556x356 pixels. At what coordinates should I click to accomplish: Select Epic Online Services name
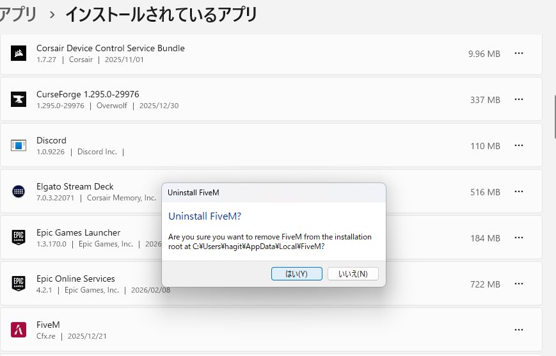tap(75, 279)
